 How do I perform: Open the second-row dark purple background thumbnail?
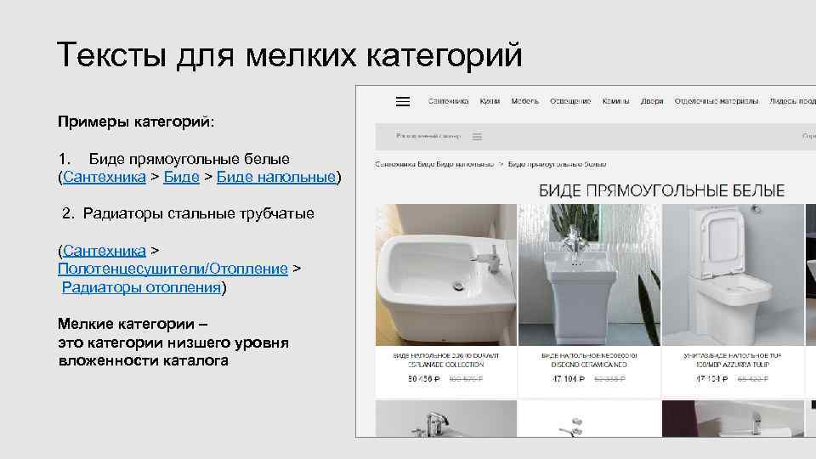point(733,418)
